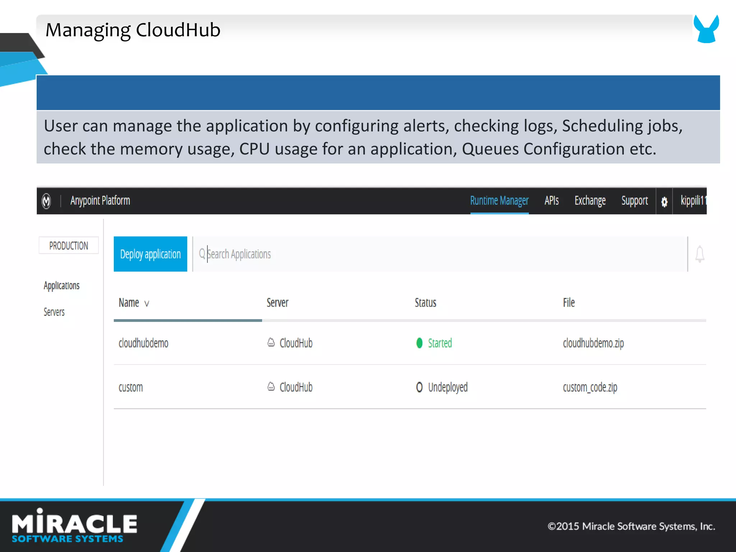
Task: Open the Support menu
Action: 634,201
